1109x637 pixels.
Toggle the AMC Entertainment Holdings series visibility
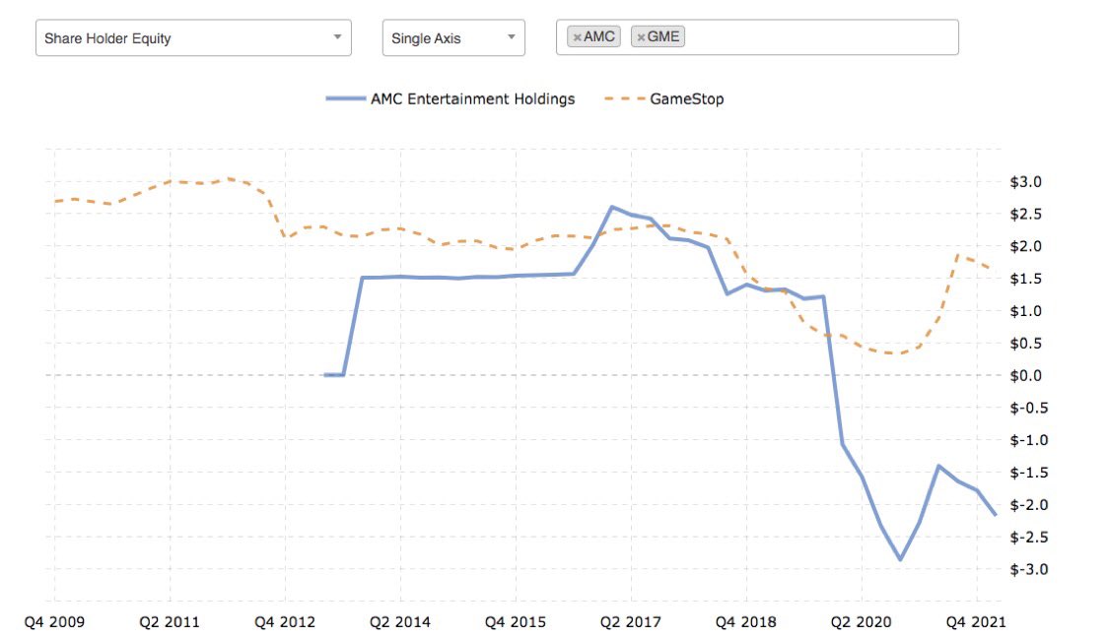(472, 98)
